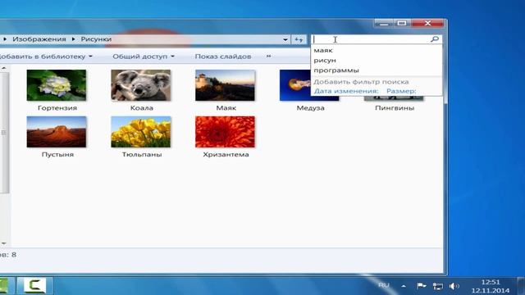This screenshot has height=295, width=525.
Task: Expand arrow between Изображения and Рисунки
Action: pos(73,39)
